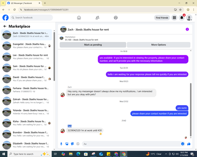The image size is (197, 157).
Task: Click the 'yes sure' sent message
Action: point(182,108)
